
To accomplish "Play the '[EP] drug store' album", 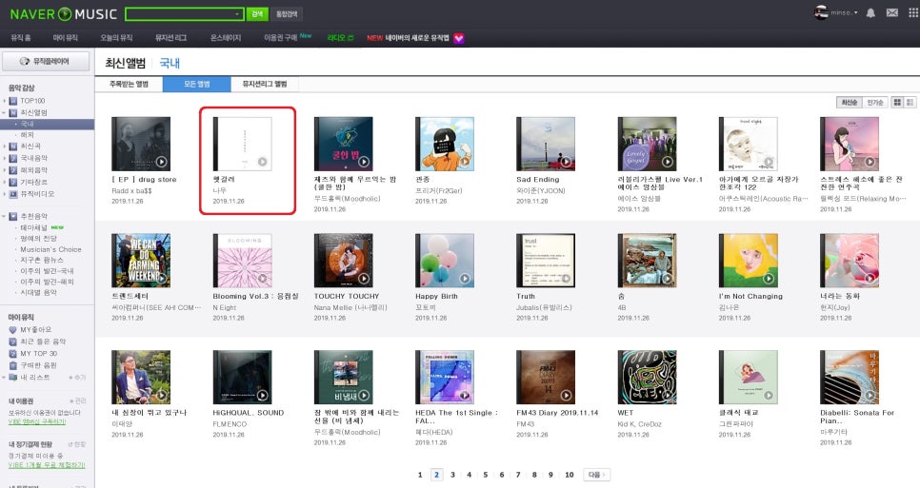I will (x=161, y=162).
